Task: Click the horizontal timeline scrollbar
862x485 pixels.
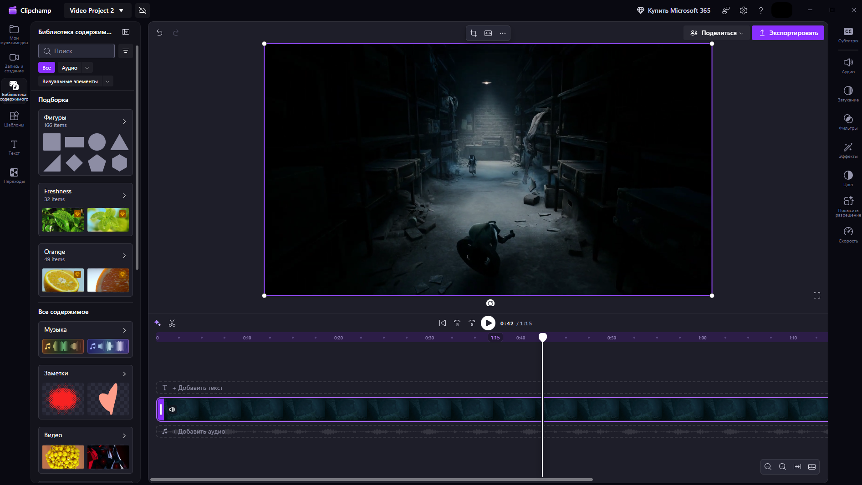Action: (372, 480)
